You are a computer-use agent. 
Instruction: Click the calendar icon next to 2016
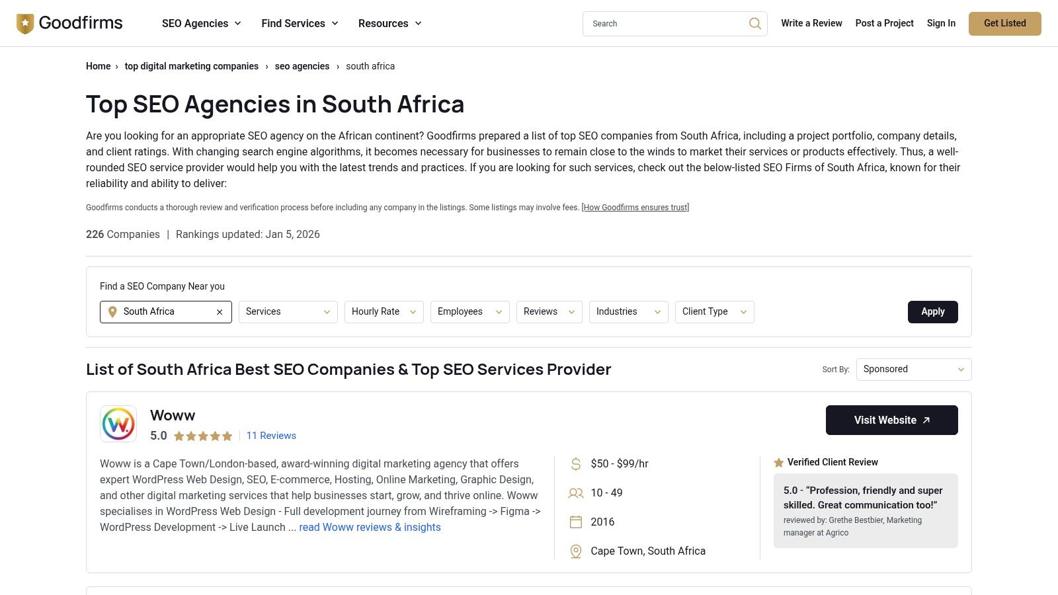[575, 522]
